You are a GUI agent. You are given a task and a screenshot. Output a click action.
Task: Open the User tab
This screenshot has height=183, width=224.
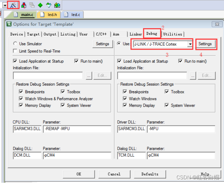(x=84, y=34)
